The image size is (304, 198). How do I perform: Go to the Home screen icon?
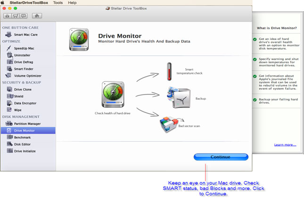pyautogui.click(x=37, y=16)
